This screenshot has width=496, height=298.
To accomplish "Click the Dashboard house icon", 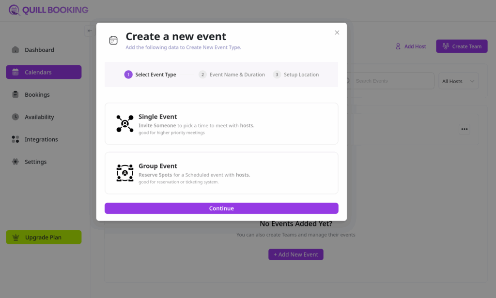I will (15, 50).
